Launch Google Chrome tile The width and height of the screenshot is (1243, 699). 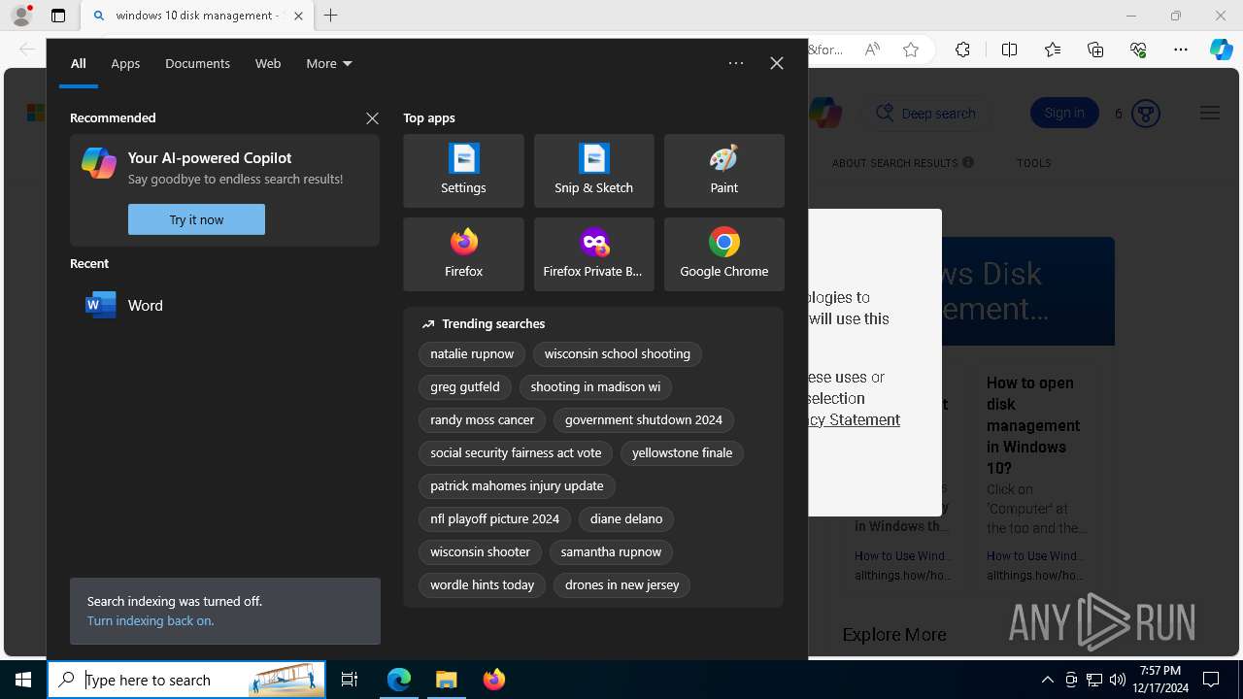[723, 254]
